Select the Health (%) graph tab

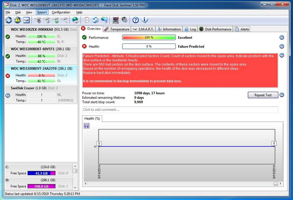pos(92,118)
